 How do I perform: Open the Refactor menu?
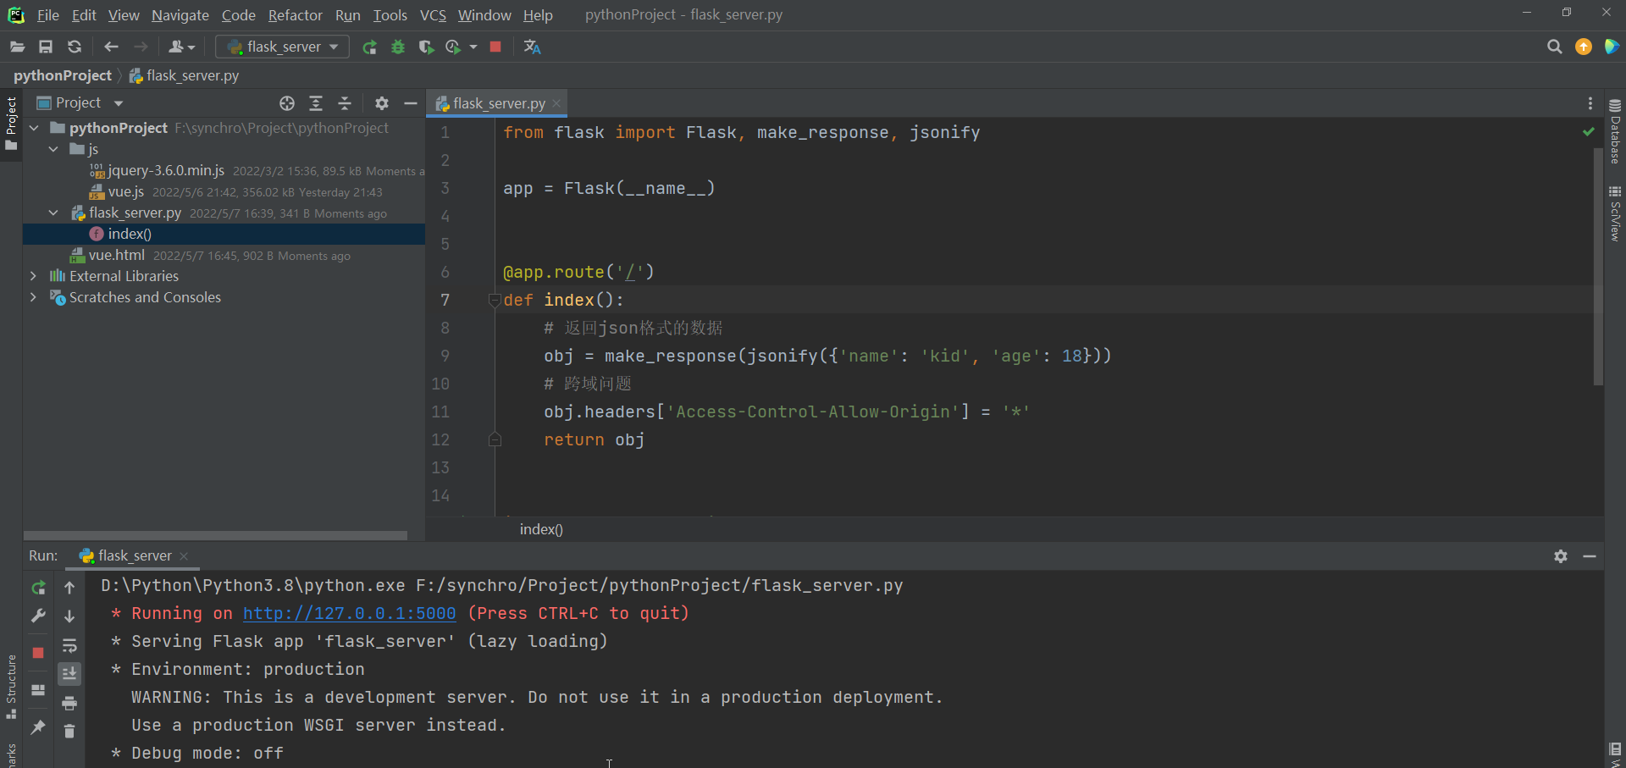pos(295,15)
